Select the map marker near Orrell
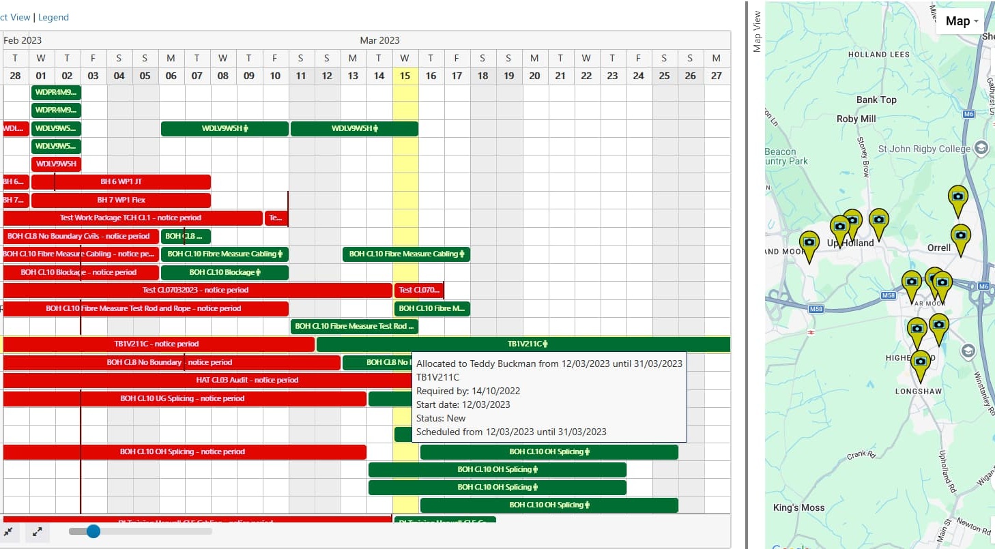The width and height of the screenshot is (995, 549). point(960,235)
